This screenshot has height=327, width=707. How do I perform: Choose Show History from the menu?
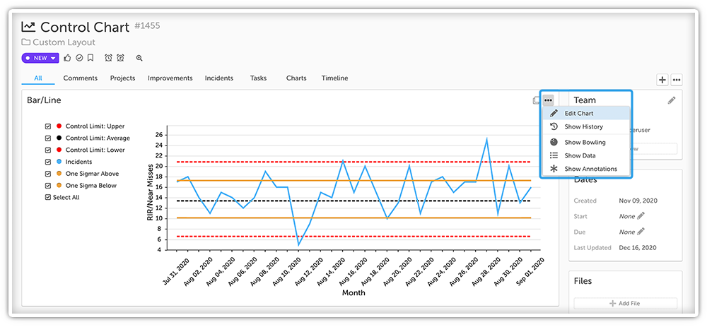[x=586, y=127]
